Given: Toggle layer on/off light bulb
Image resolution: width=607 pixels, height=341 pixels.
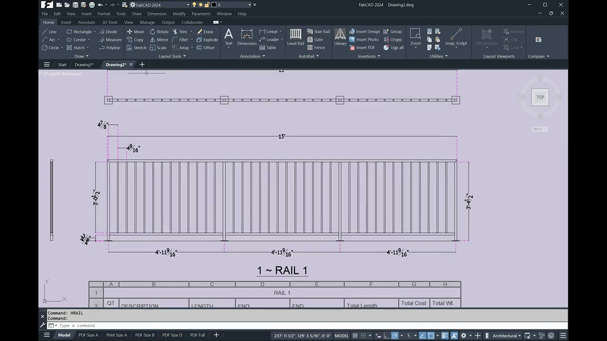Looking at the screenshot, I should [194, 5].
